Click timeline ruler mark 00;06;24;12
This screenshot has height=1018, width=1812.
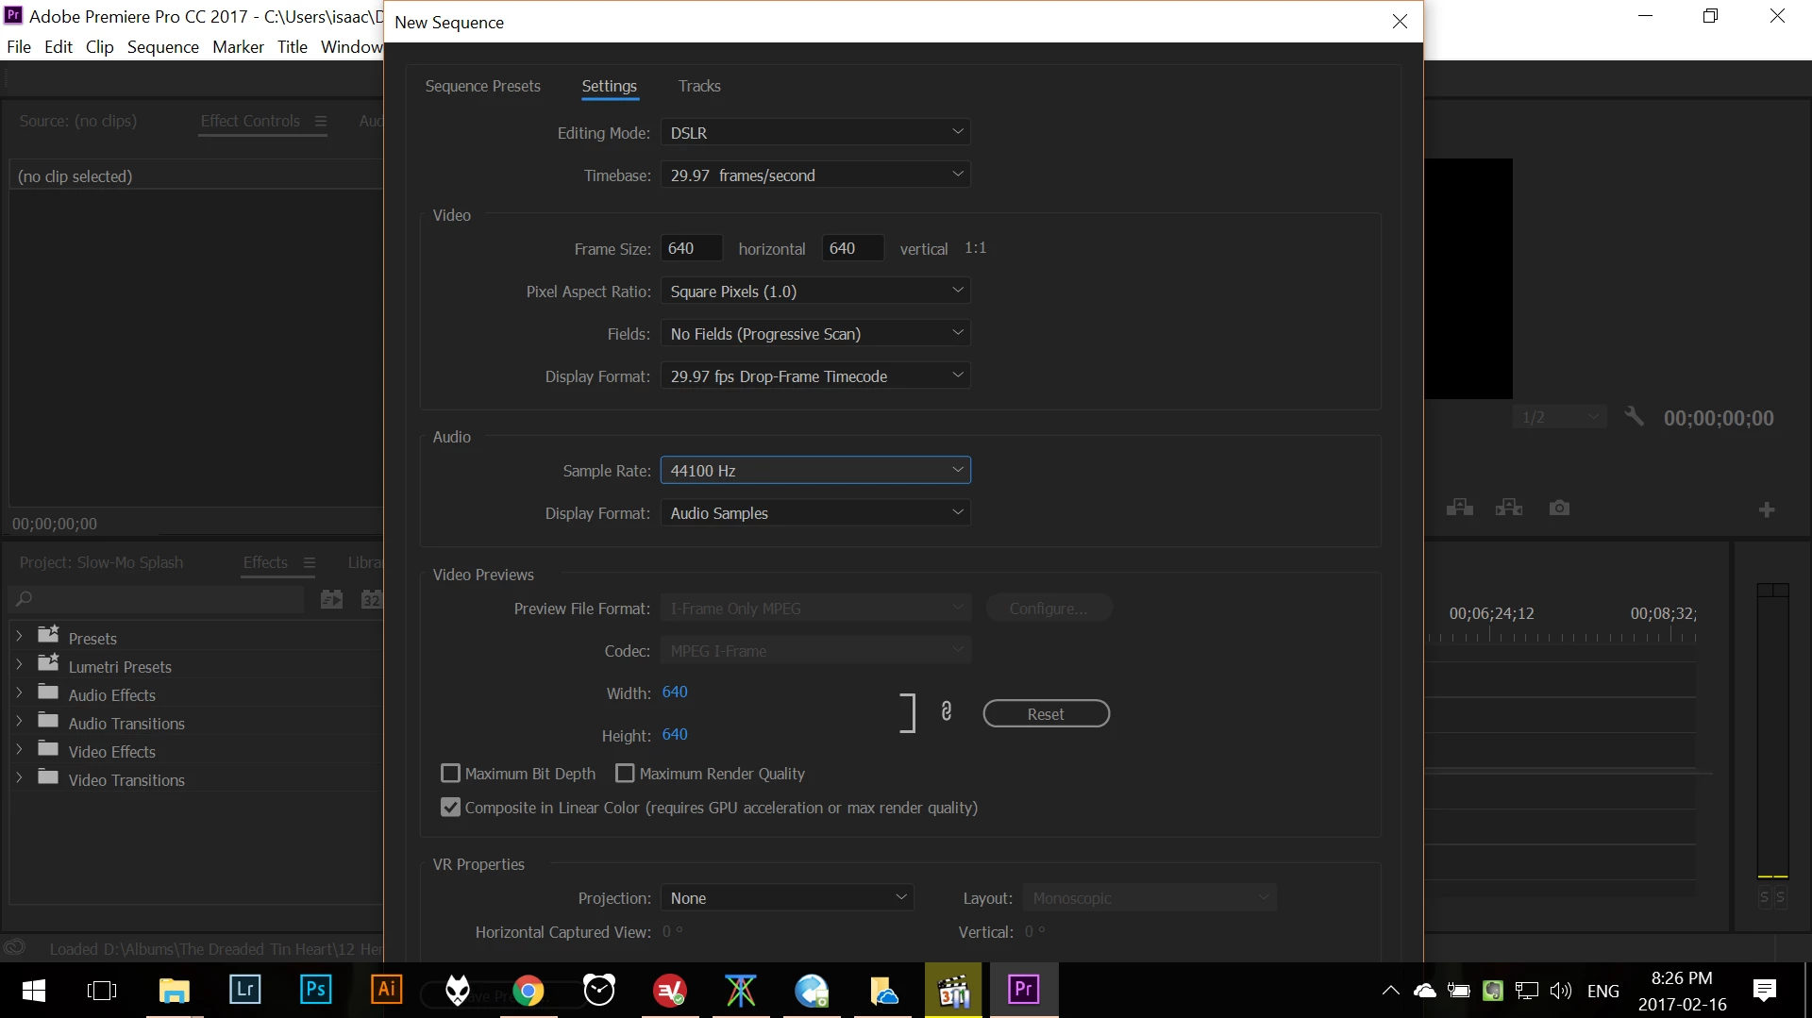(x=1491, y=613)
